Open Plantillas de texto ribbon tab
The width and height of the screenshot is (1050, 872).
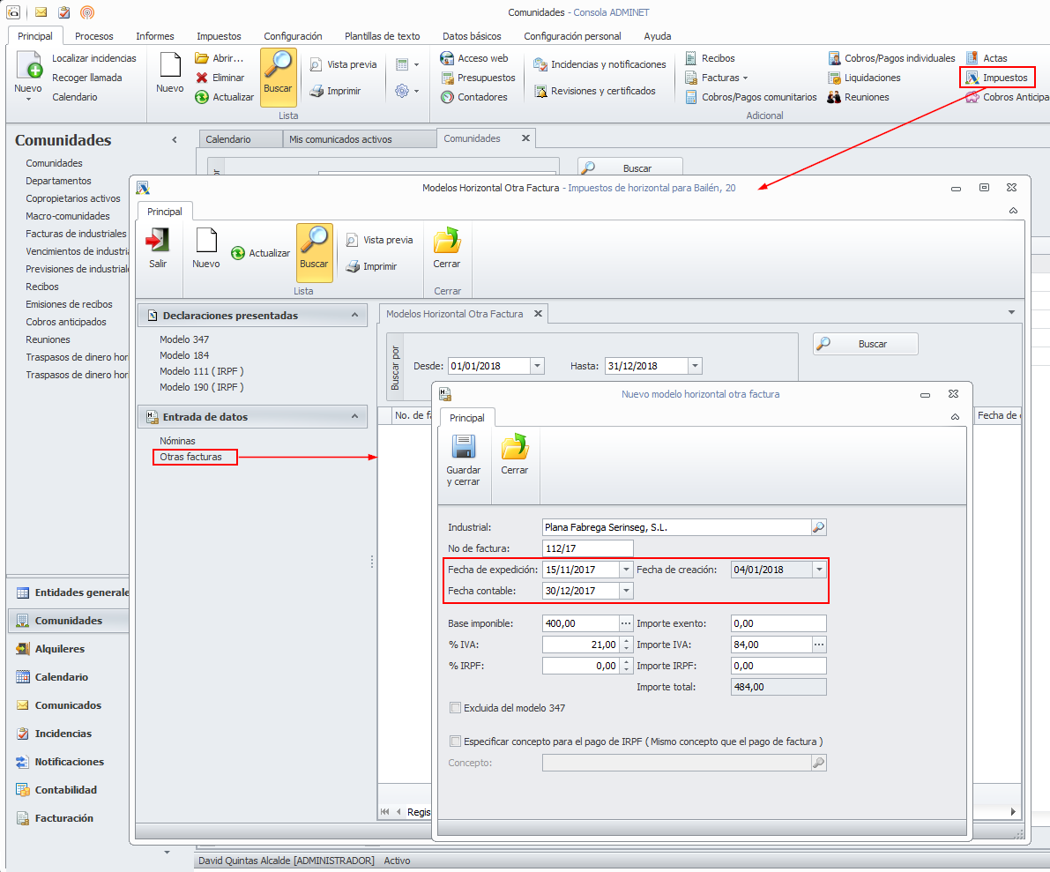click(383, 36)
